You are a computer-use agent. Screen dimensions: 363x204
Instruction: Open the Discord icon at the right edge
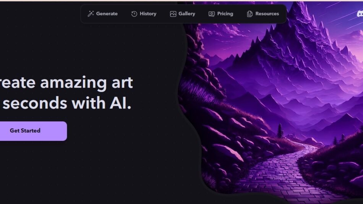click(x=360, y=14)
